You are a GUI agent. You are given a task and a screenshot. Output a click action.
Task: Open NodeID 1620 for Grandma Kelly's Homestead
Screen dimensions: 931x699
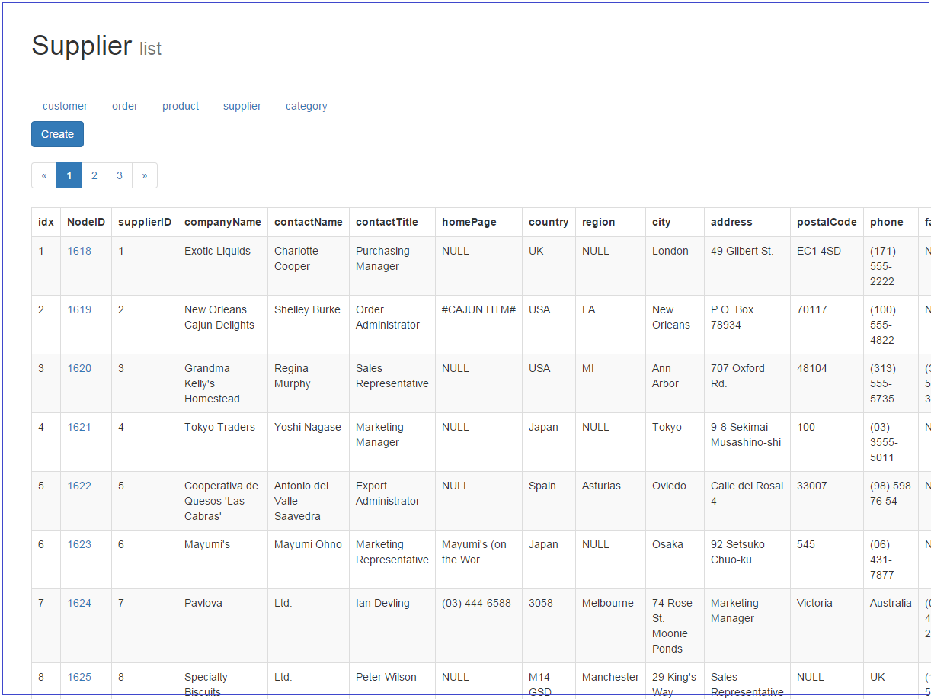79,367
